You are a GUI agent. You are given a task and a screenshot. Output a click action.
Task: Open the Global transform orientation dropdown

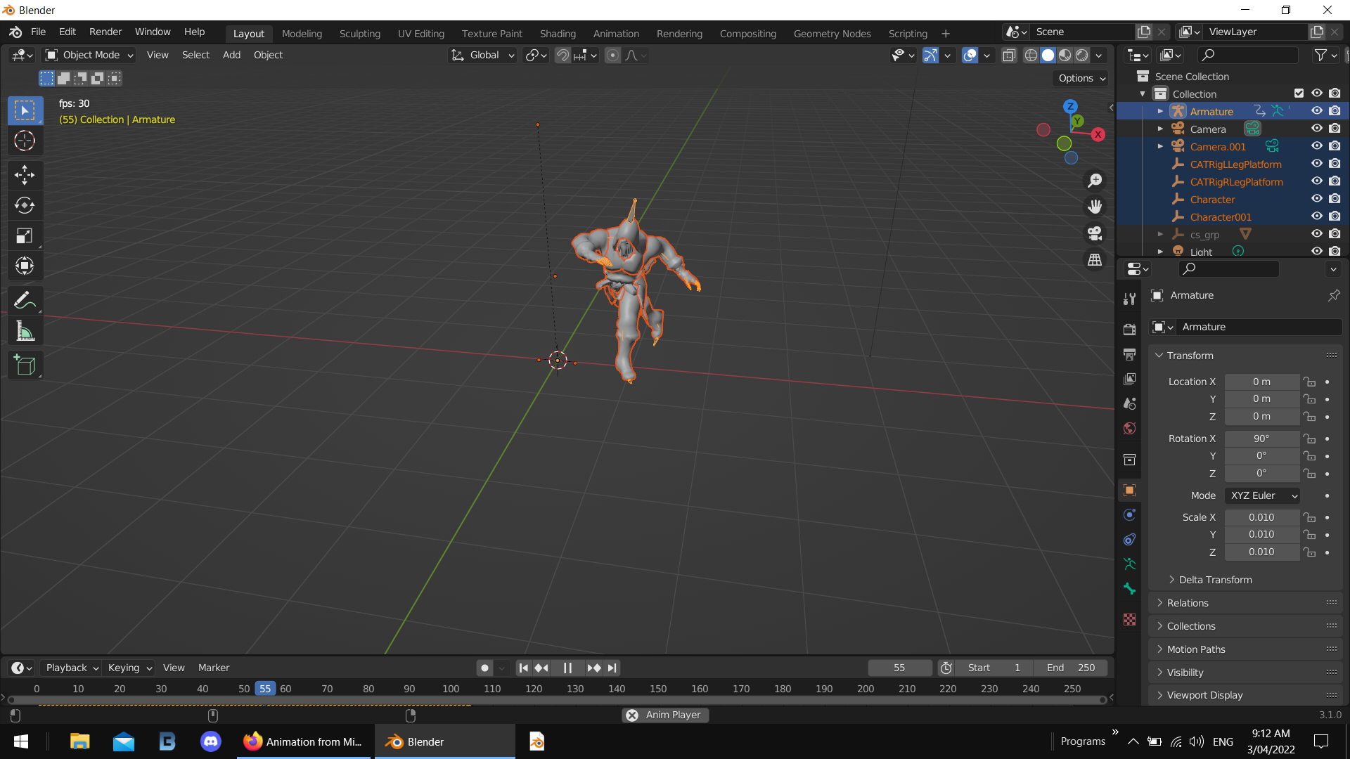(x=482, y=55)
